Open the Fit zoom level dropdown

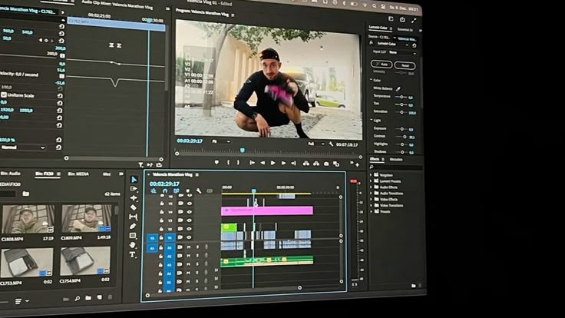pos(221,141)
